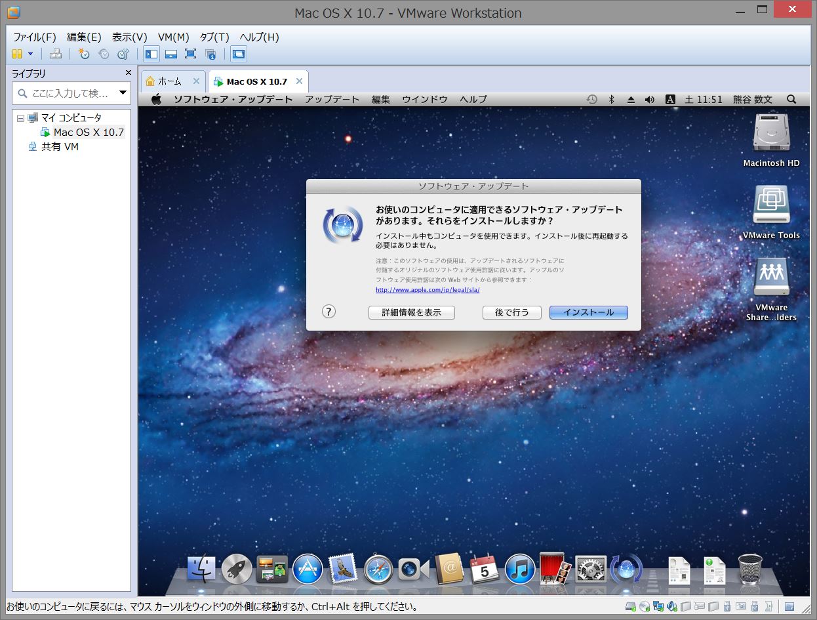The width and height of the screenshot is (817, 620).
Task: Select 共有 VM in the library
Action: [60, 147]
